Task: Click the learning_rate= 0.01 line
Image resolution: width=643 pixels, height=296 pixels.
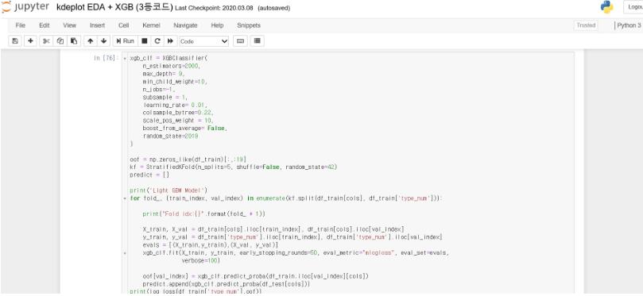Action: (176, 105)
